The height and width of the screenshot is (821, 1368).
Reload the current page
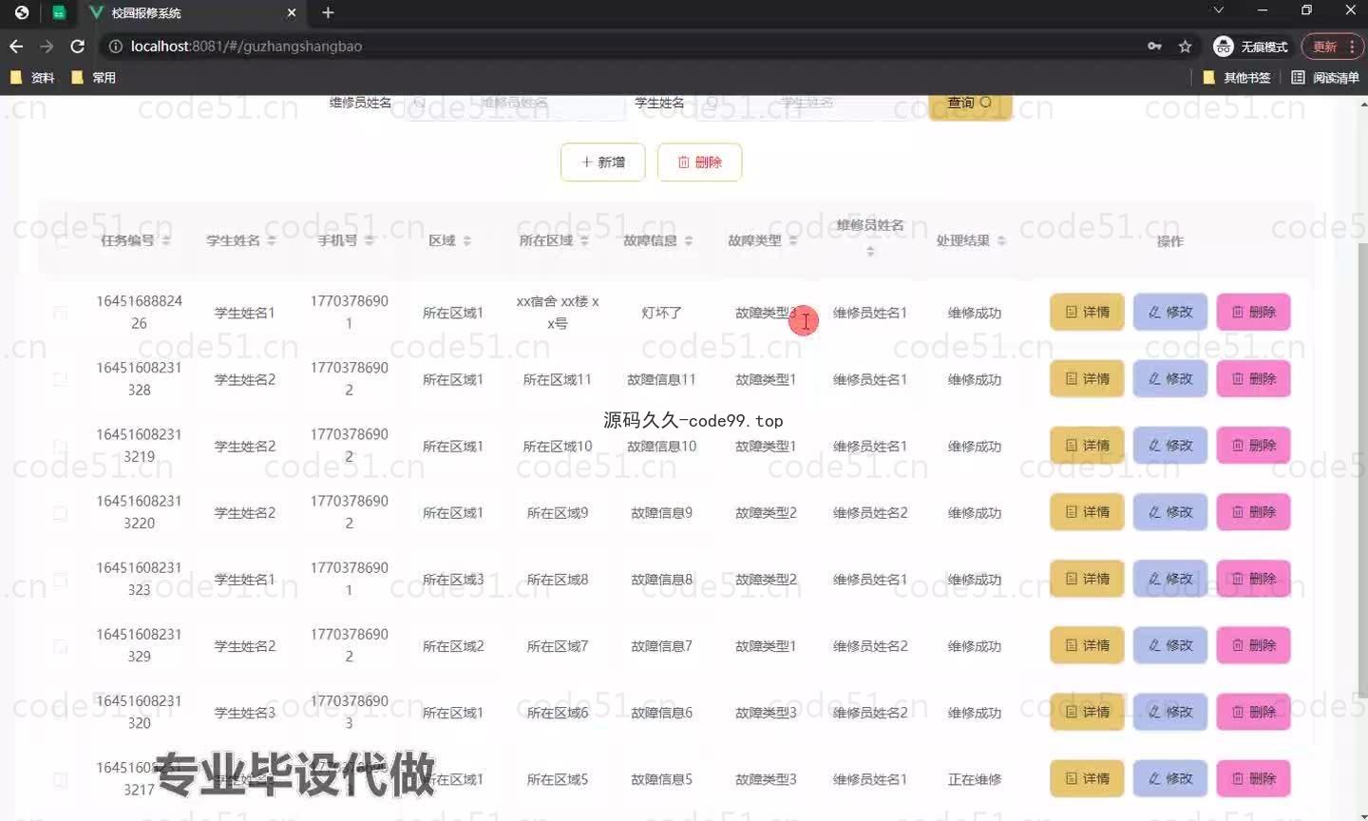tap(78, 46)
